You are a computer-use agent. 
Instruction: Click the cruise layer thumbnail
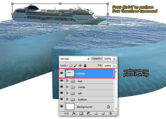(70, 73)
